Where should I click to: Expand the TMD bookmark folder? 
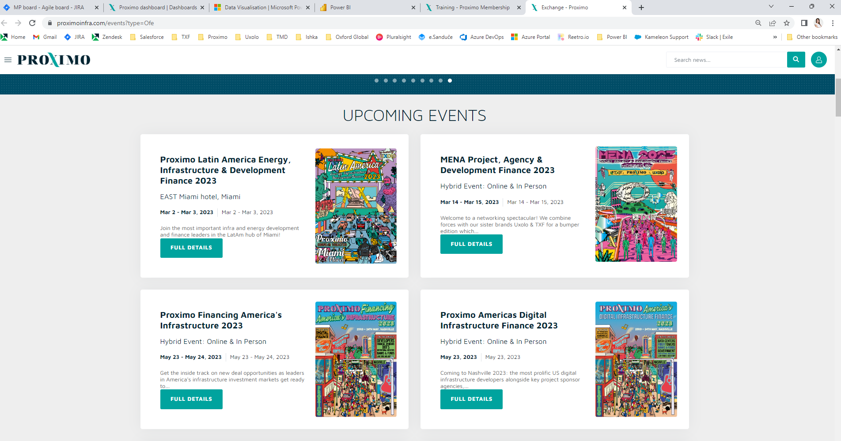277,37
